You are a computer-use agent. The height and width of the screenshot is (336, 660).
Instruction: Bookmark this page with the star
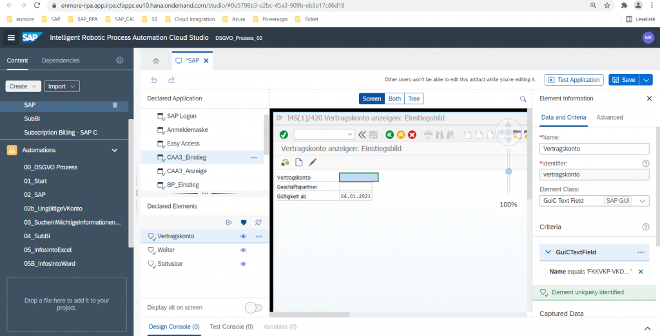pyautogui.click(x=607, y=5)
